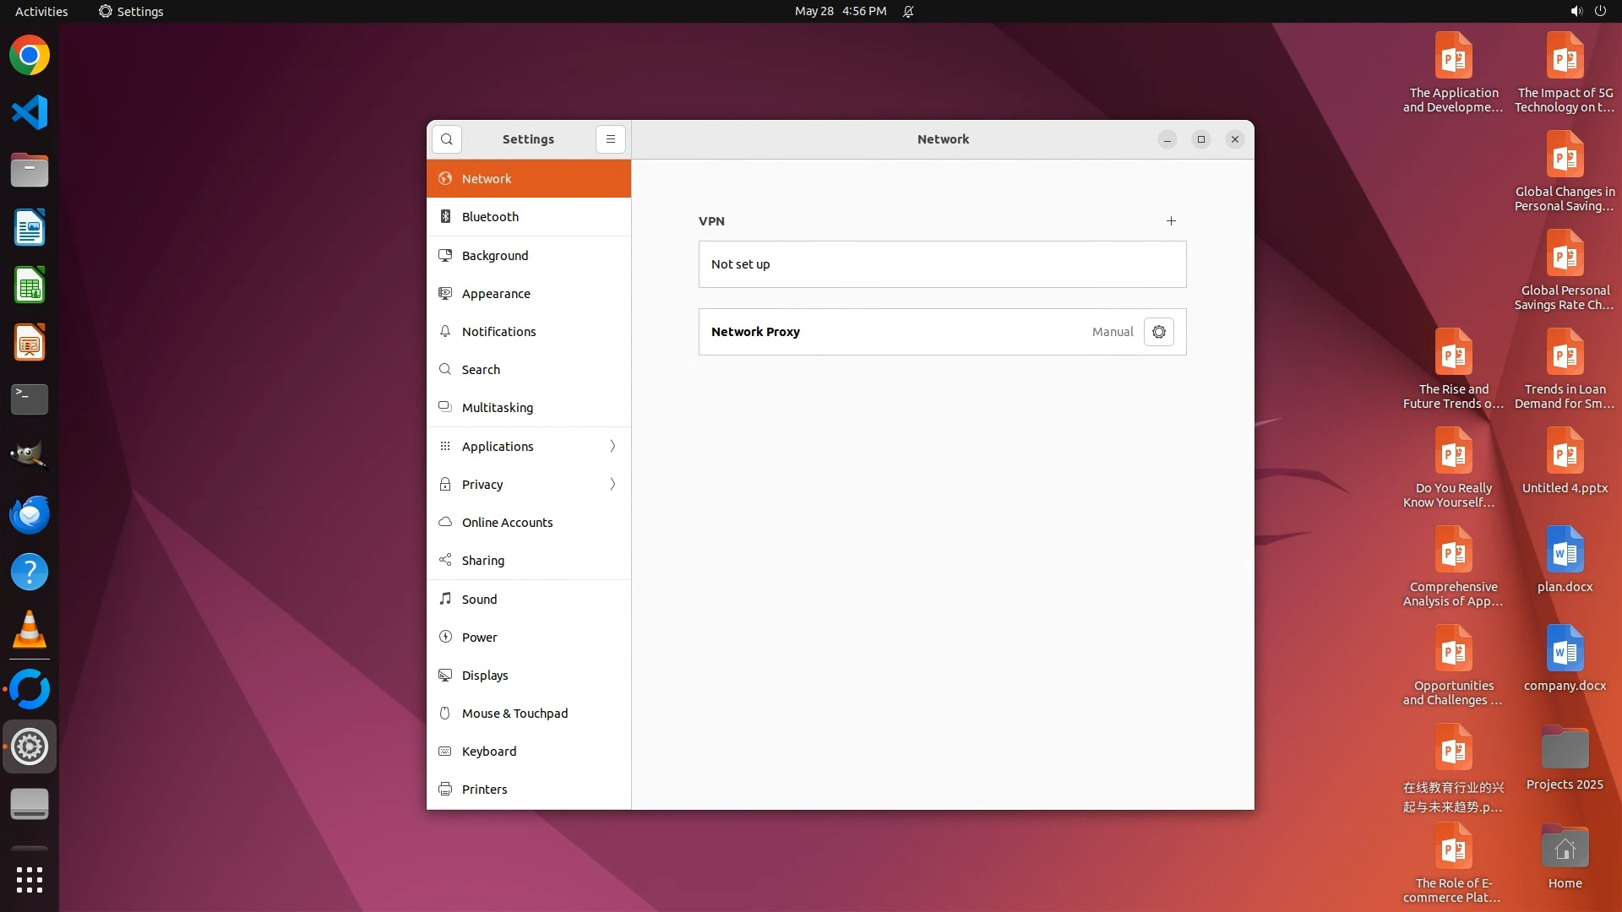The image size is (1622, 912).
Task: Open plan.docx on the desktop
Action: (1565, 559)
